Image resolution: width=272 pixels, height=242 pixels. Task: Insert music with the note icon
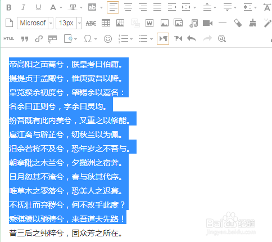[193, 23]
